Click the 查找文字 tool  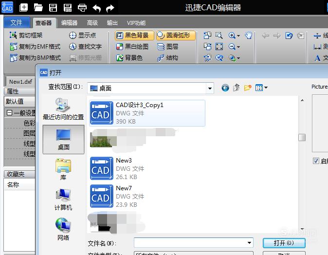click(x=85, y=46)
